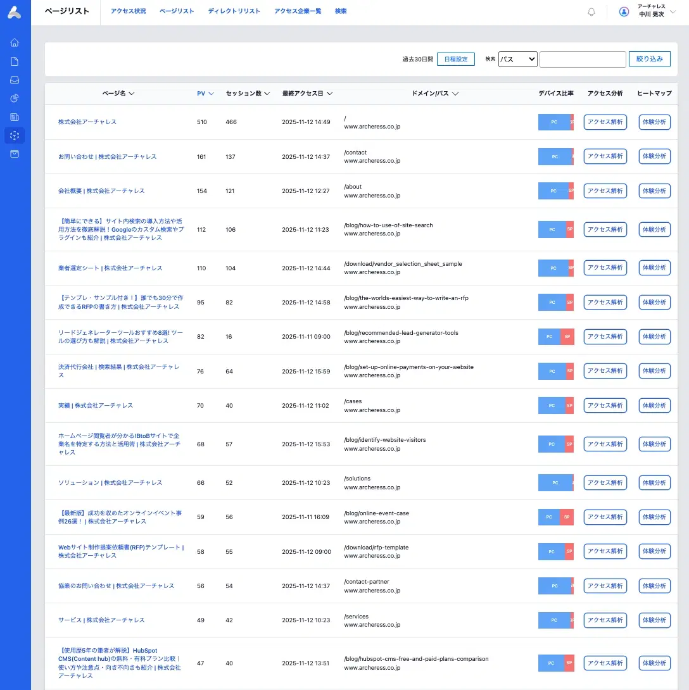Open the パス search type dropdown
Viewport: 689px width, 690px height.
tap(517, 60)
